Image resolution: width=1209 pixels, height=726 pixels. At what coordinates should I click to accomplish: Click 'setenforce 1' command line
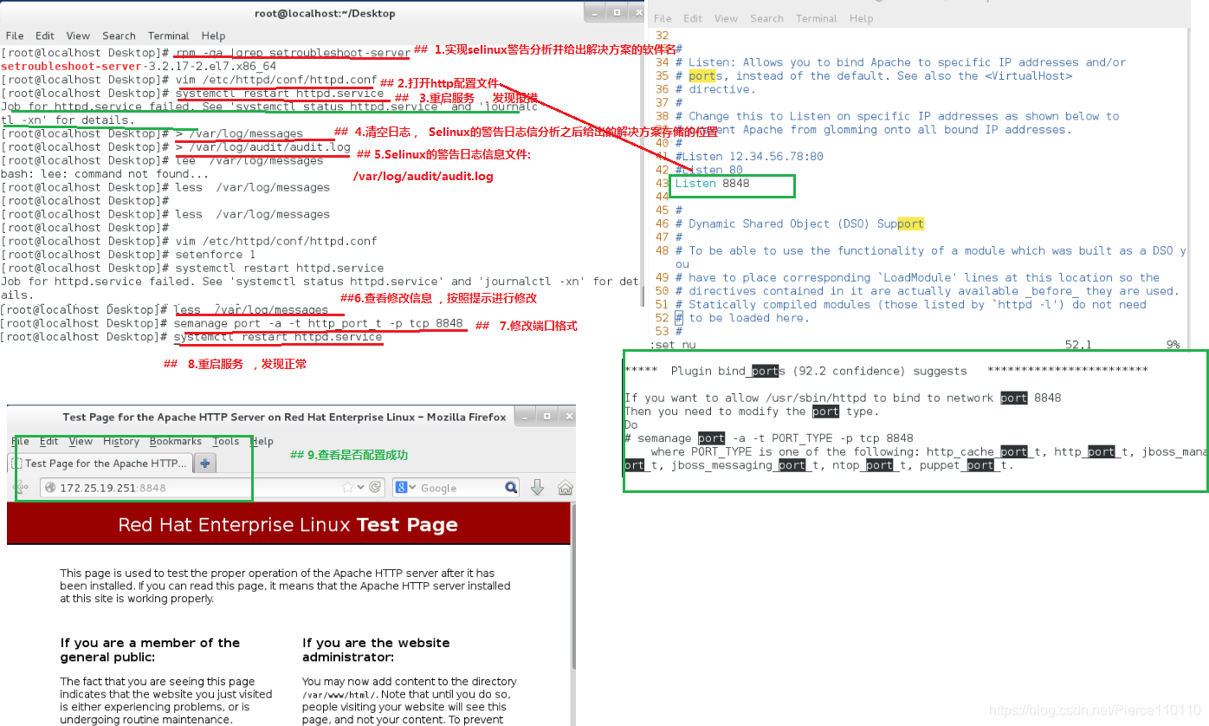coord(215,255)
